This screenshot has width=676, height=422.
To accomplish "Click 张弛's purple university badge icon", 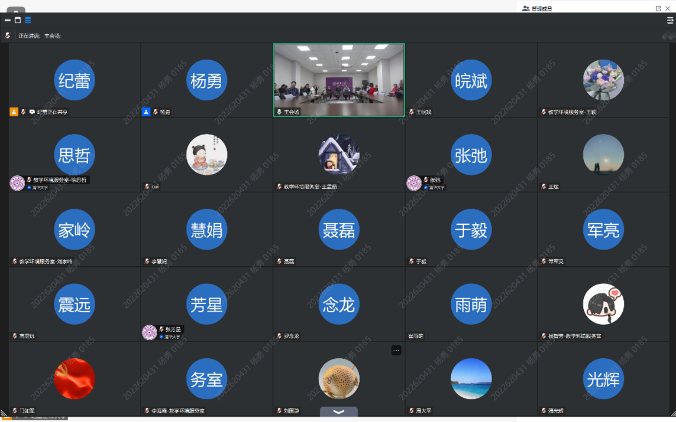I will (x=414, y=183).
